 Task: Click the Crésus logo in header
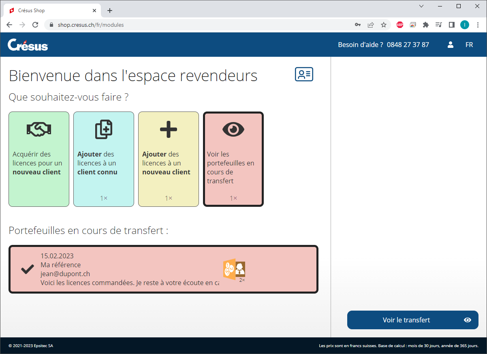pyautogui.click(x=28, y=45)
